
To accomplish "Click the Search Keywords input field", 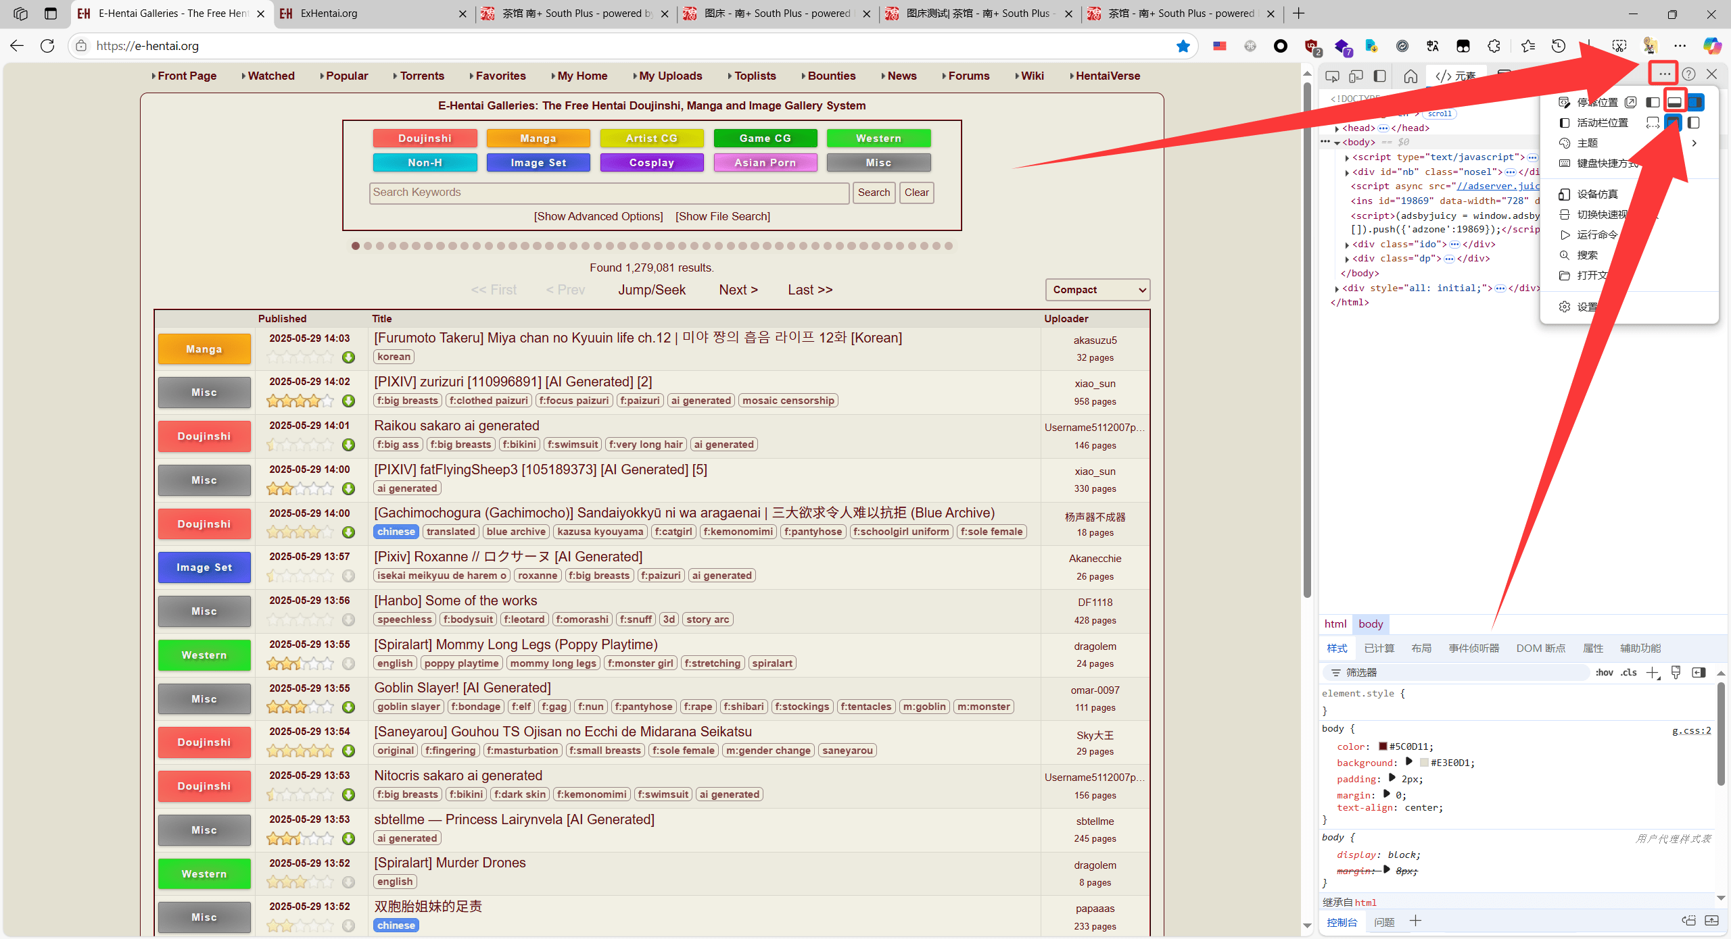I will coord(609,193).
